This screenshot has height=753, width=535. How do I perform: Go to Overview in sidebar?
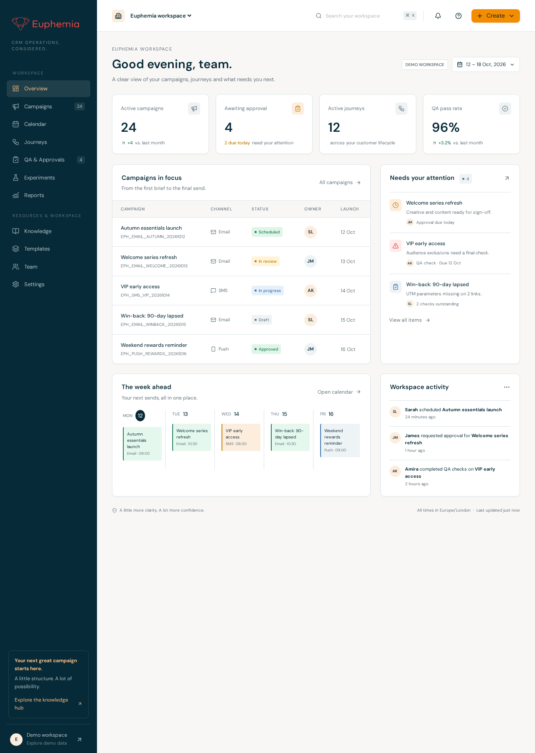click(x=48, y=89)
